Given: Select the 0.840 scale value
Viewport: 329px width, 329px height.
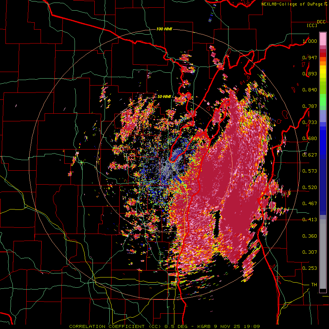Looking at the screenshot, I should pyautogui.click(x=310, y=90).
